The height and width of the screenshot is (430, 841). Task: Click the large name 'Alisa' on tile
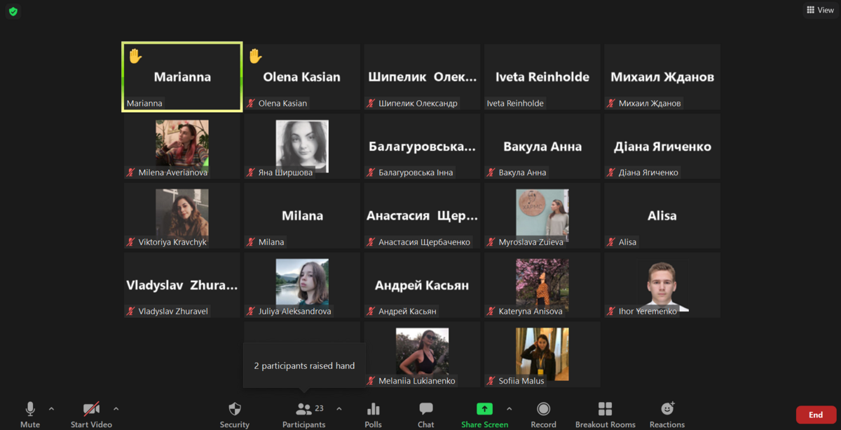tap(662, 216)
